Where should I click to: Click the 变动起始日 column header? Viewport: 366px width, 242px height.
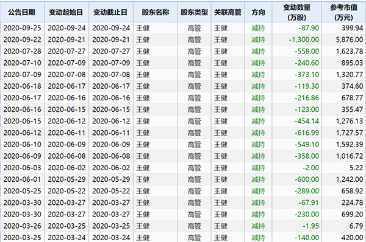(66, 12)
